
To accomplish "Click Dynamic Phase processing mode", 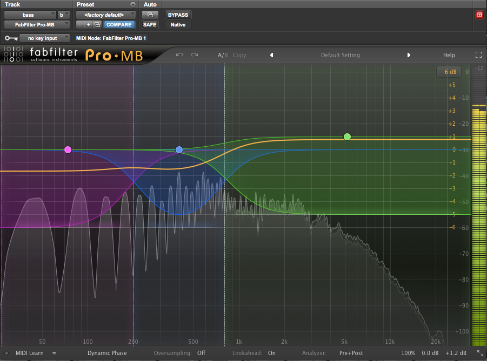I will click(x=107, y=353).
